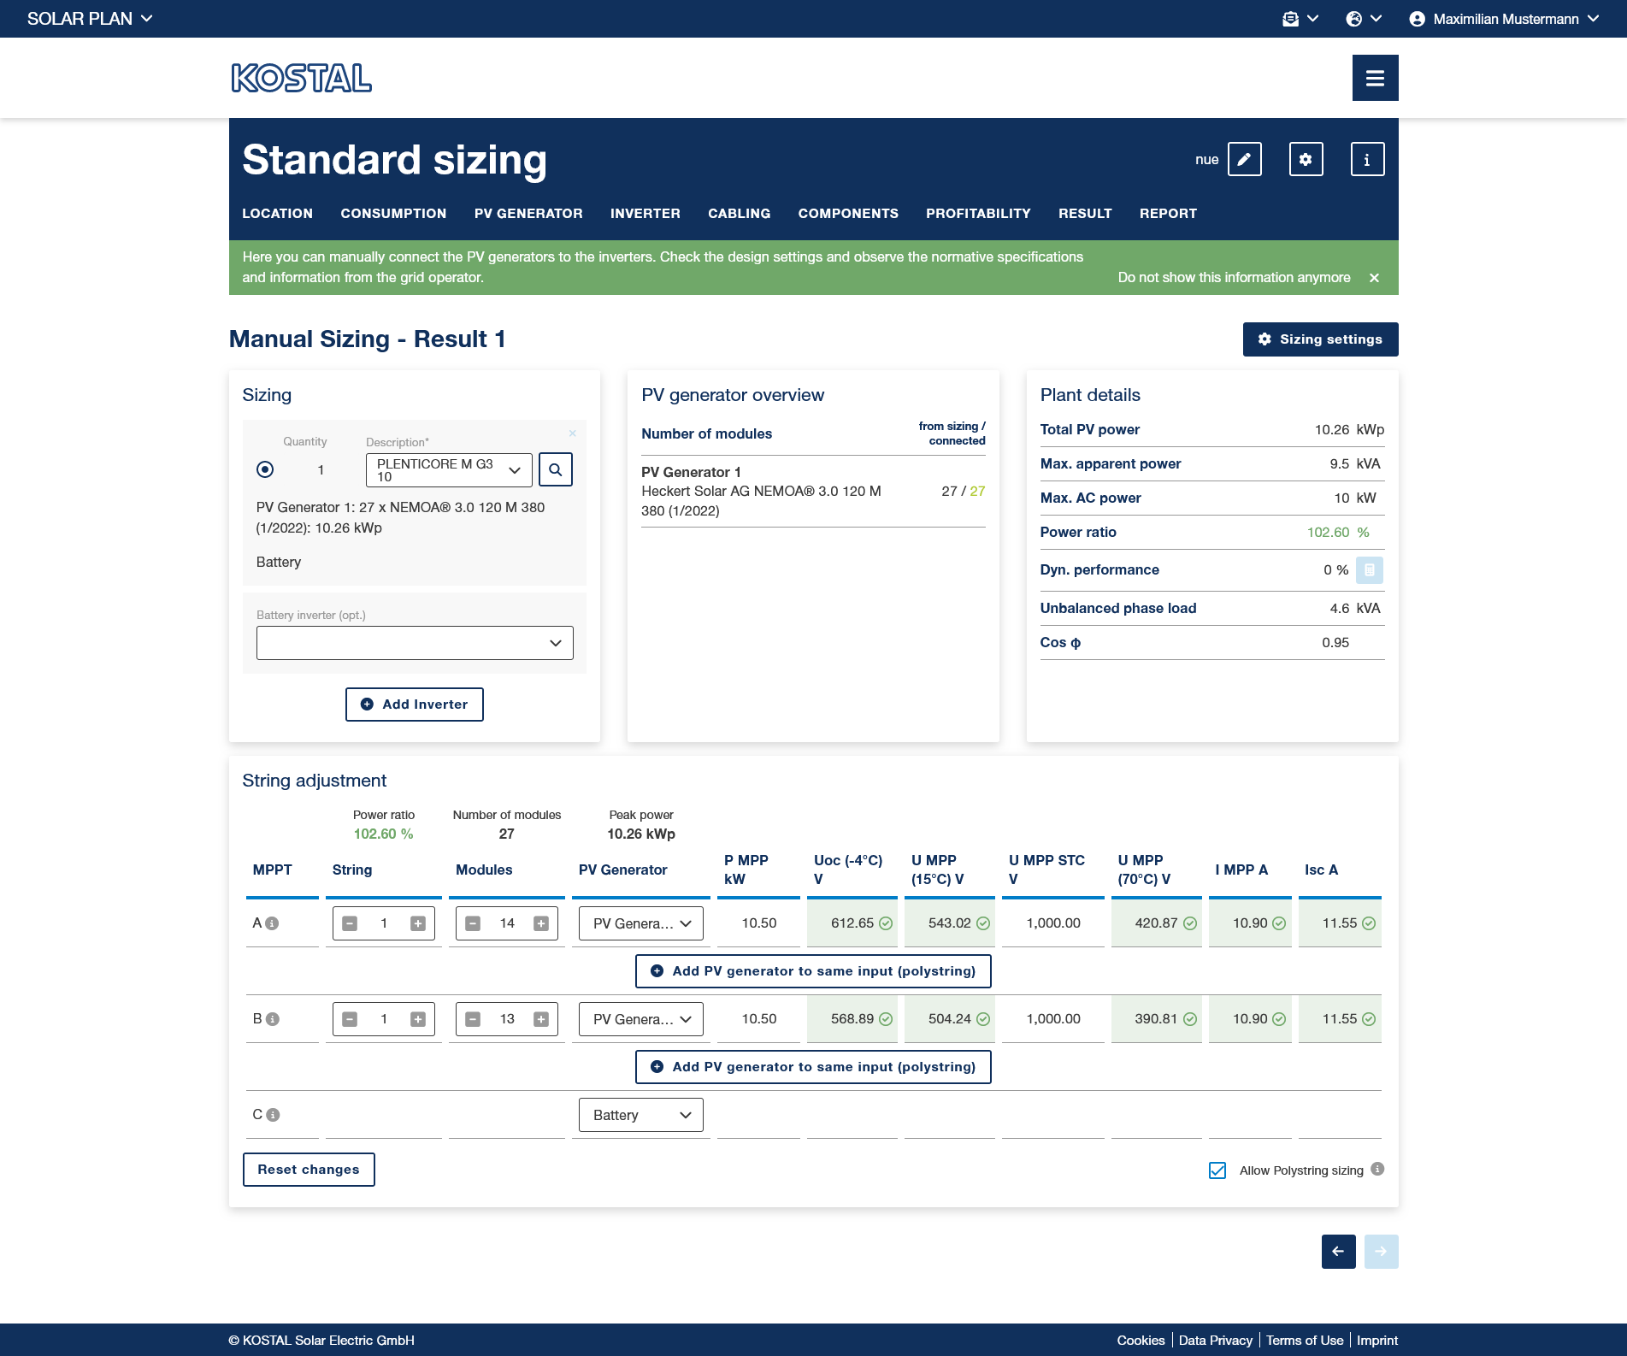Go to LOCATION tab
Image resolution: width=1627 pixels, height=1356 pixels.
[x=277, y=214]
